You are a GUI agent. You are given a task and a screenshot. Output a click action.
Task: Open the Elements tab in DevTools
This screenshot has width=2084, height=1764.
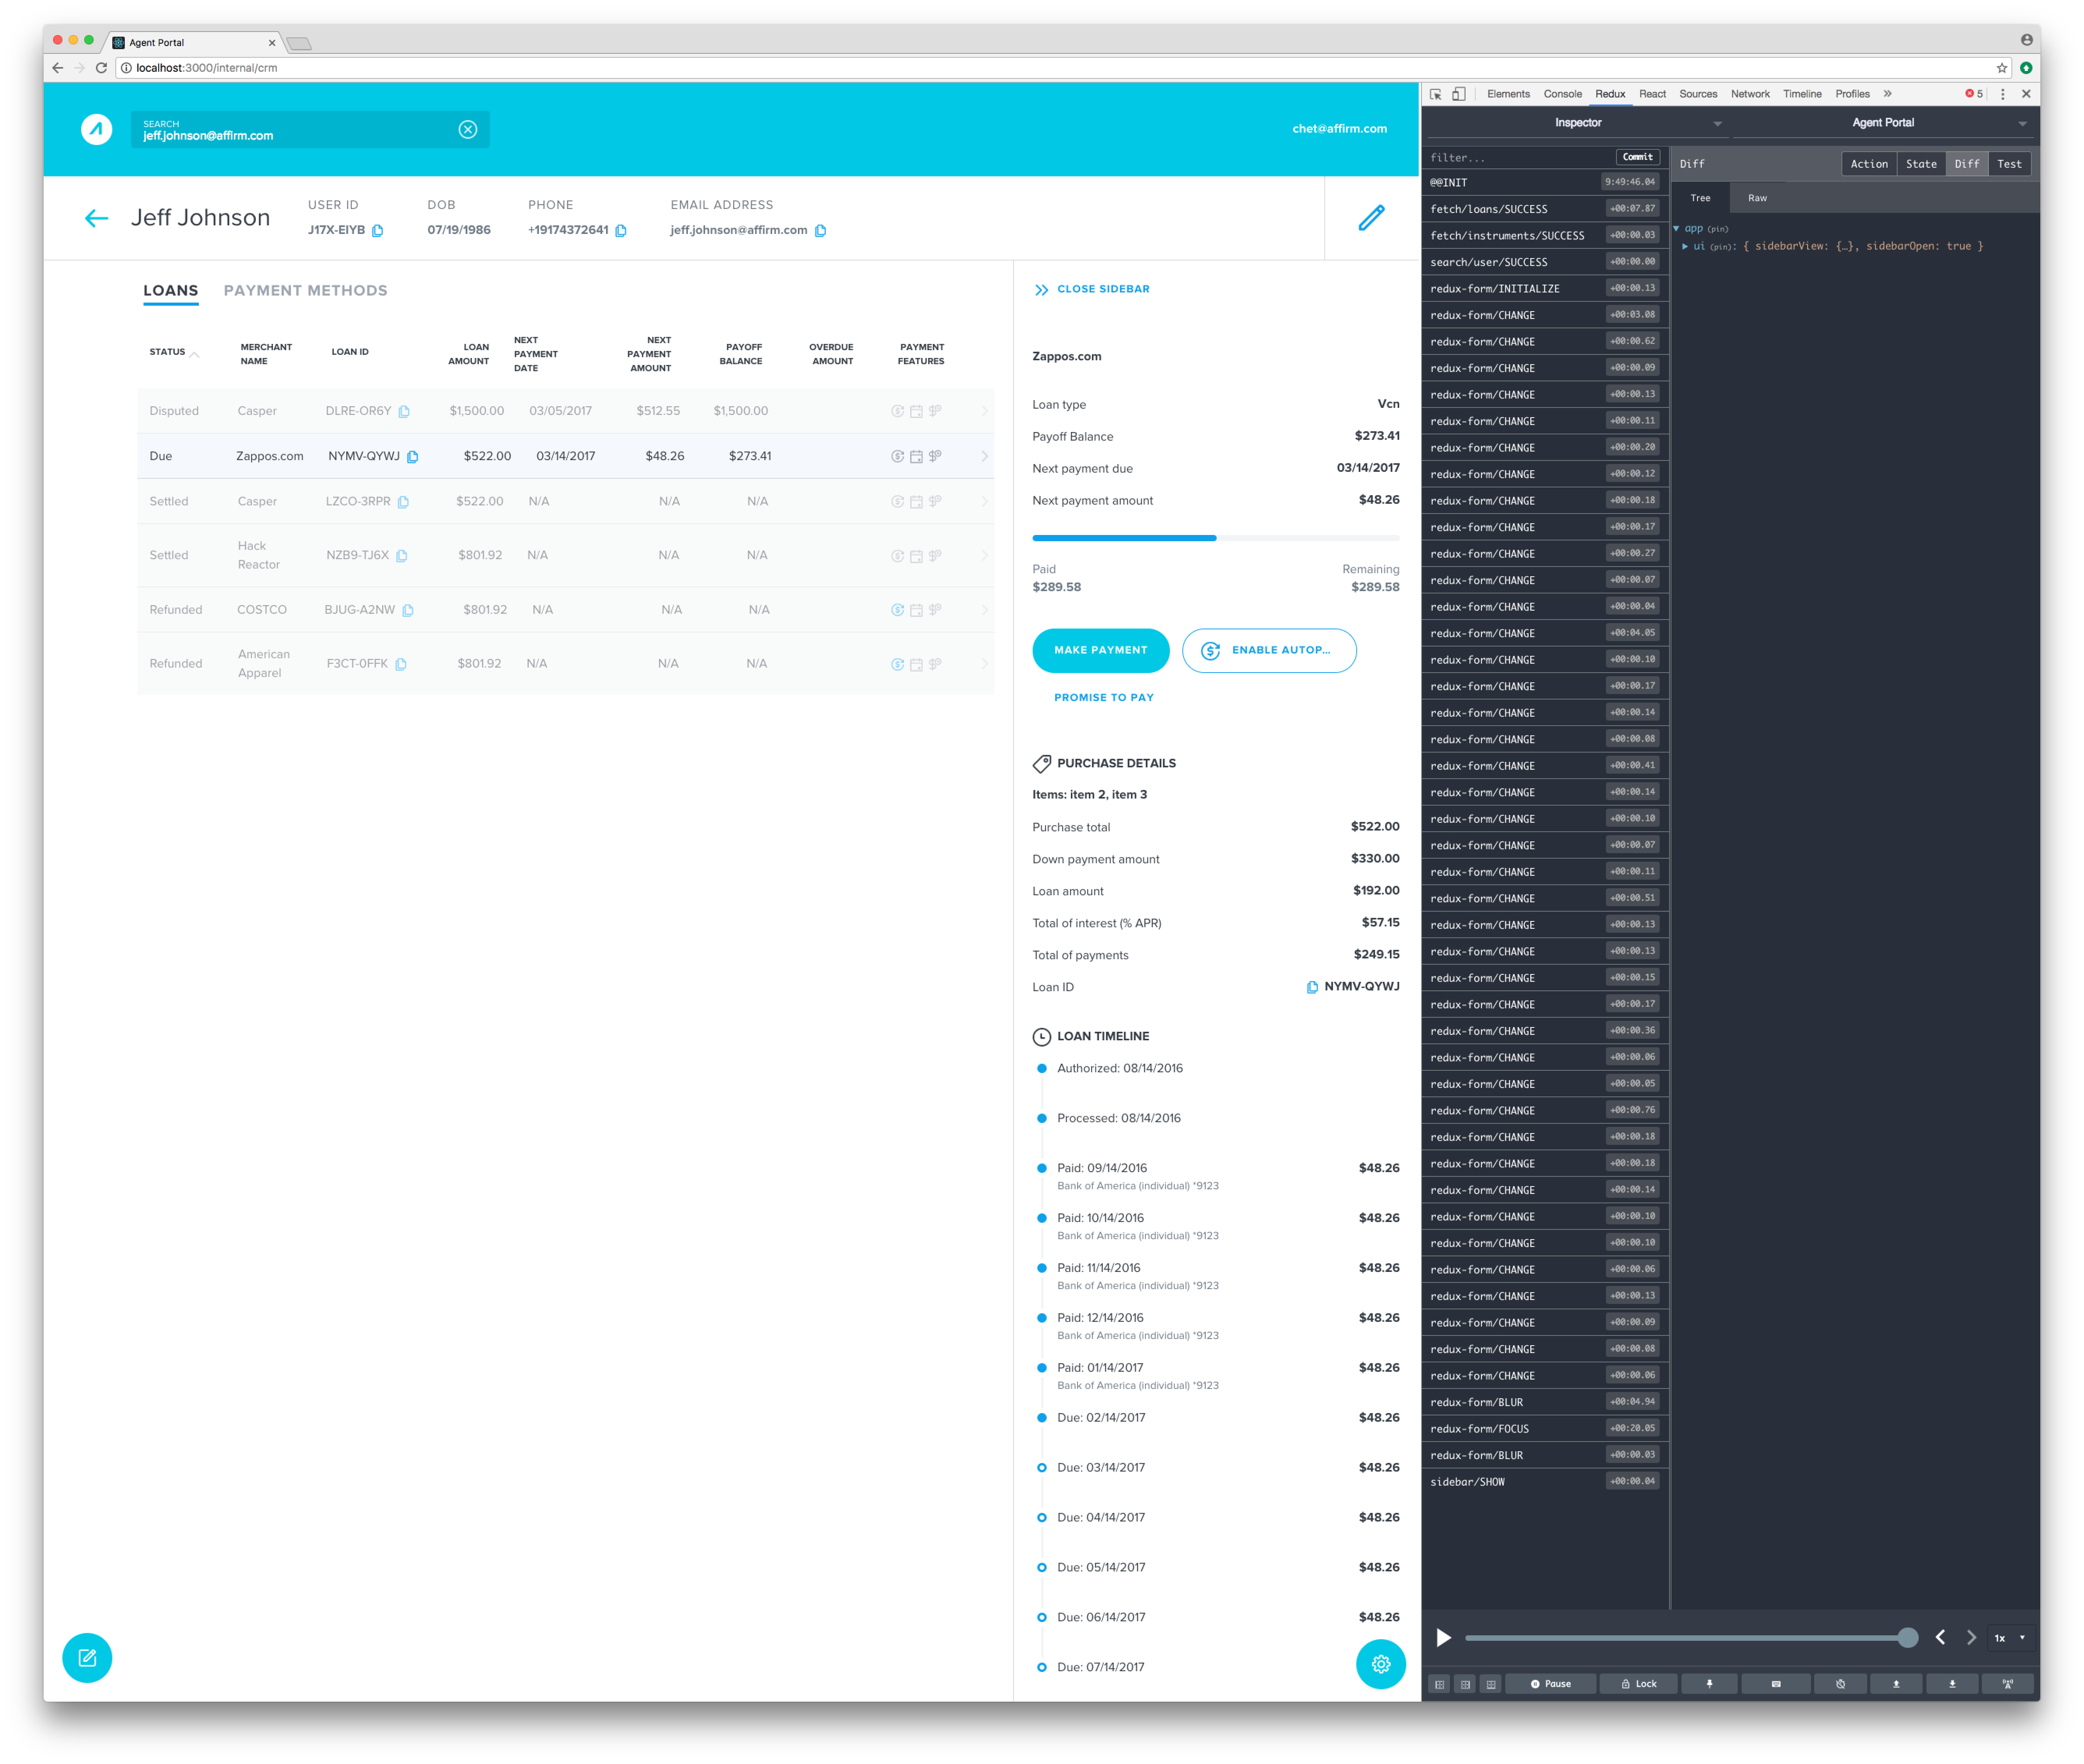[x=1508, y=94]
